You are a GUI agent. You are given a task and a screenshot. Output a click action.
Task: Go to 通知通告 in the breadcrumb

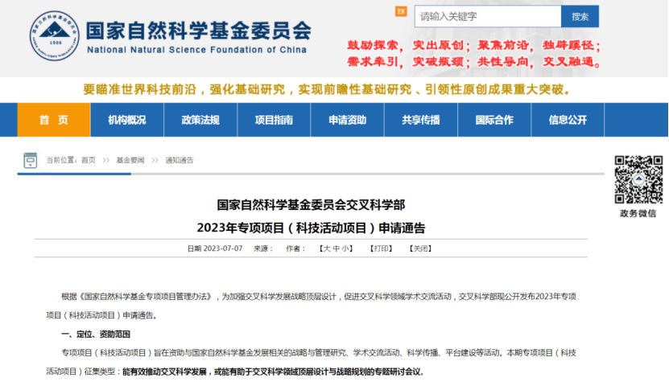(x=179, y=160)
